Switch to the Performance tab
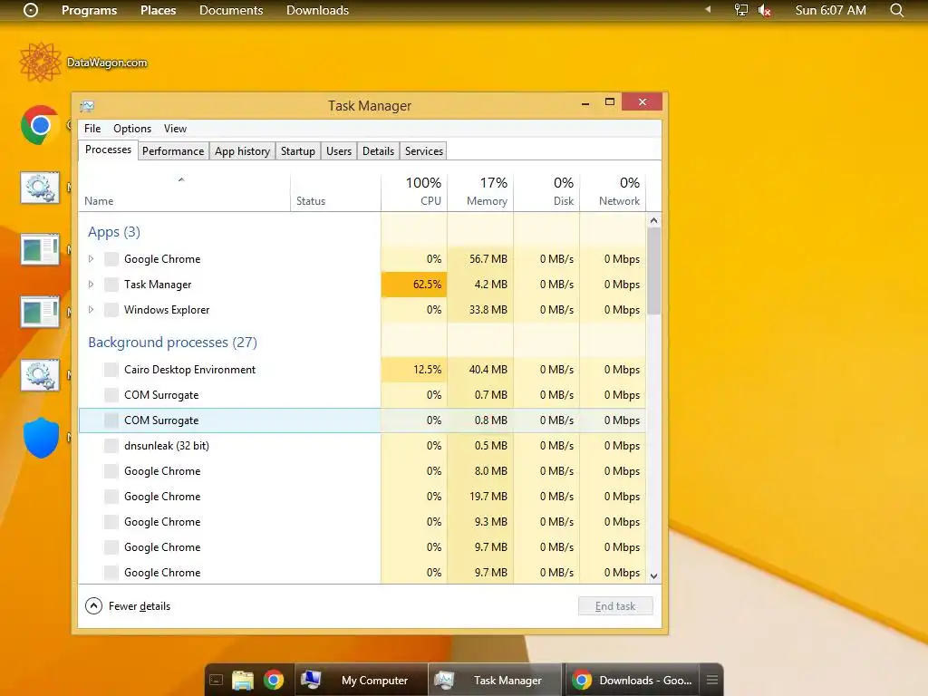928x696 pixels. tap(173, 151)
